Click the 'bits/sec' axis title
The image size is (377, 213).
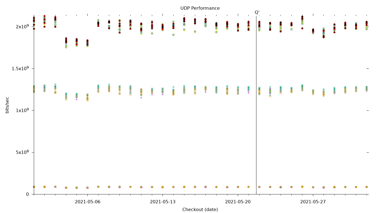pos(7,105)
